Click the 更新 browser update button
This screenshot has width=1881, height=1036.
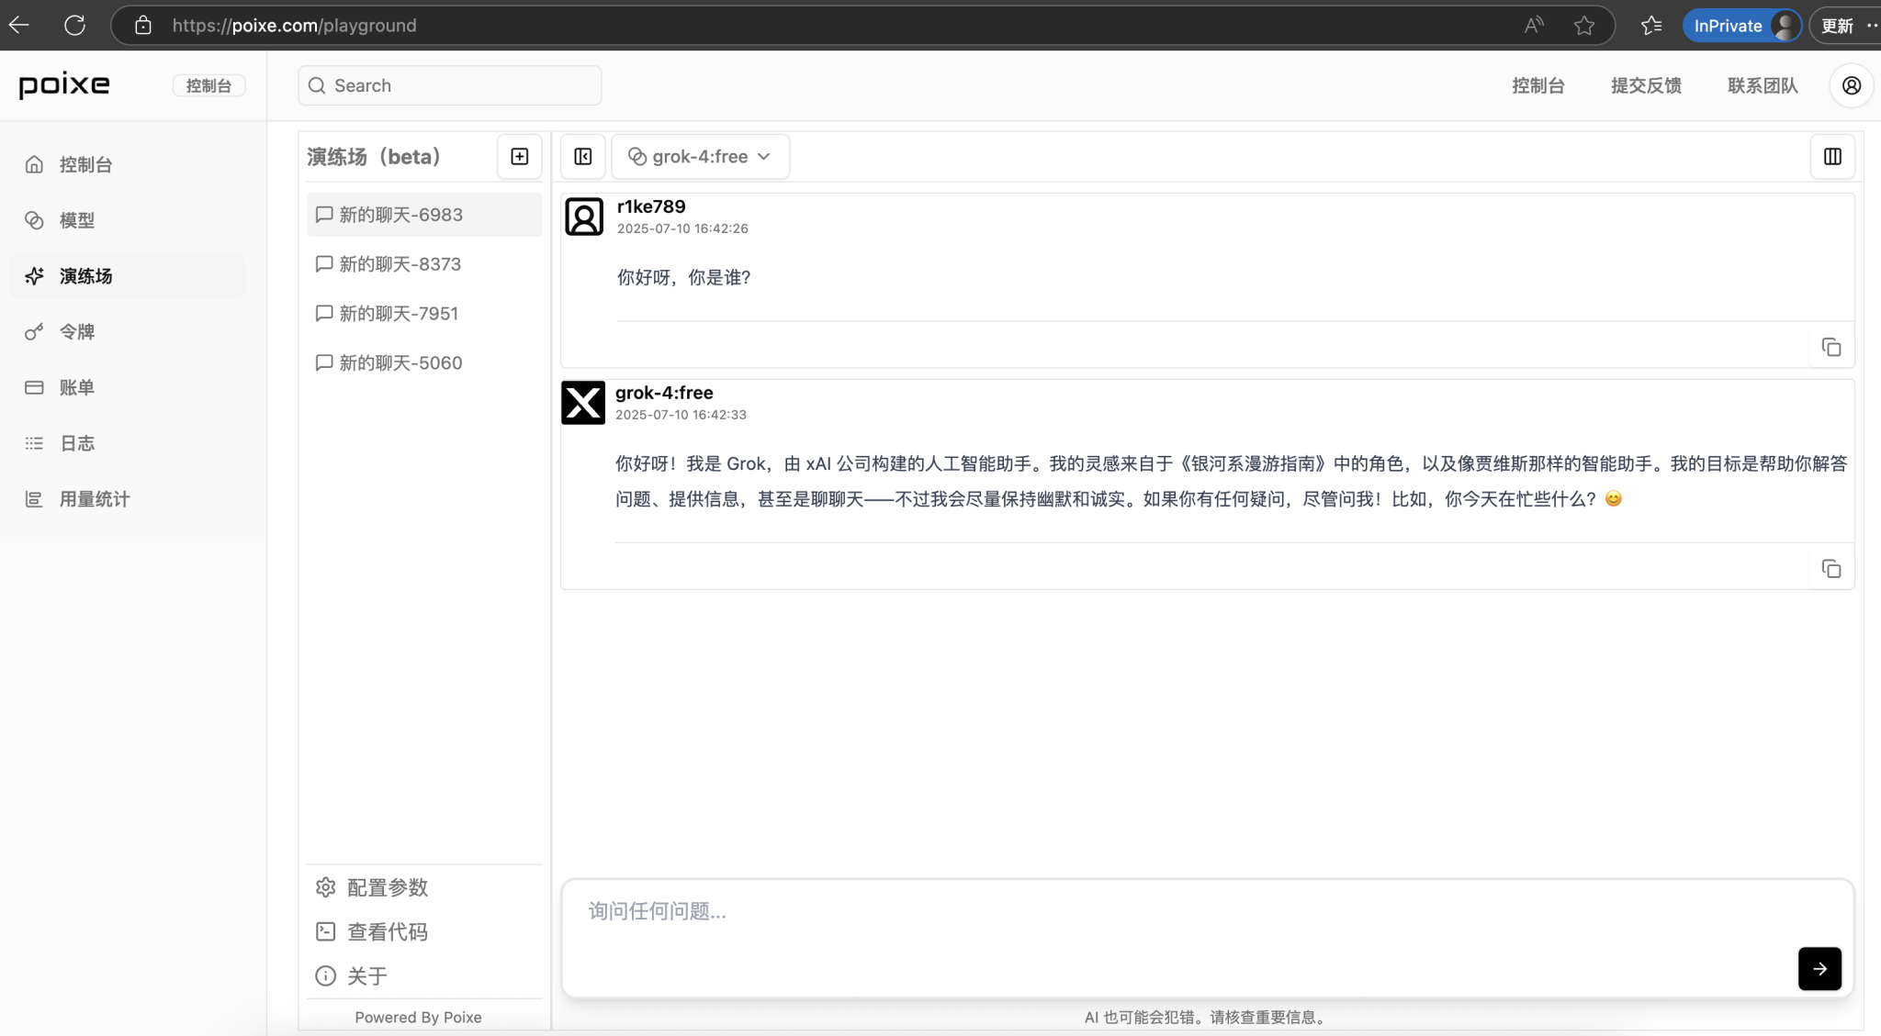tap(1837, 26)
